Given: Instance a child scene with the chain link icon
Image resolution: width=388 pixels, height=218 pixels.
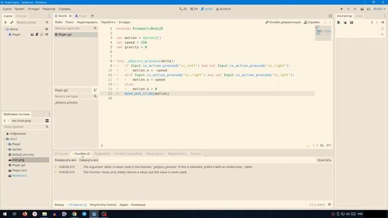Looking at the screenshot, I should pyautogui.click(x=12, y=22).
